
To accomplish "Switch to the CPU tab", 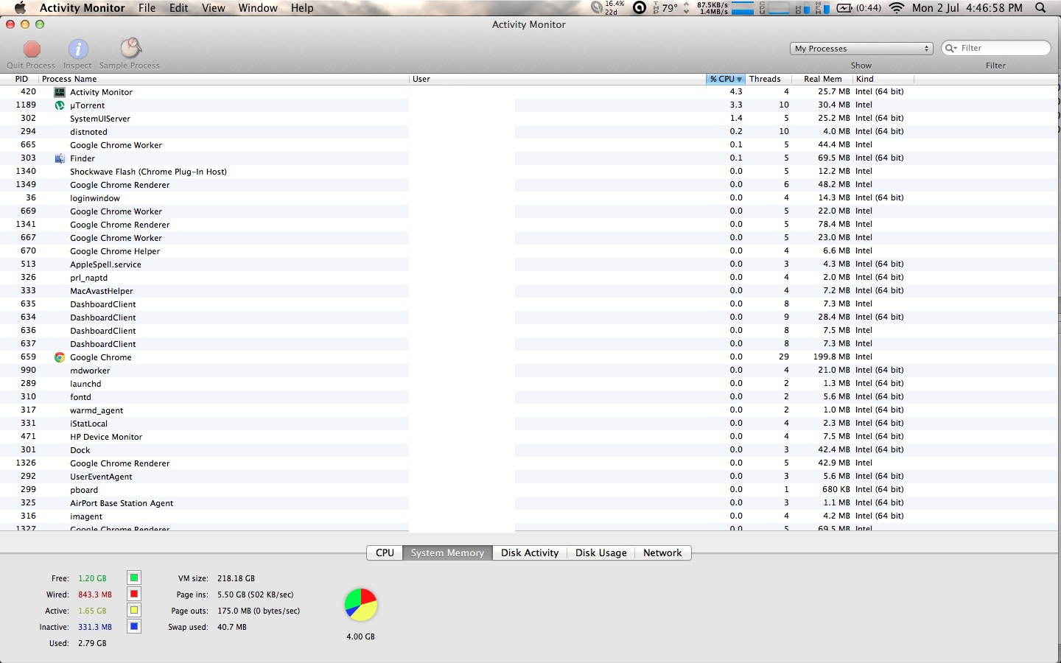I will tap(385, 553).
